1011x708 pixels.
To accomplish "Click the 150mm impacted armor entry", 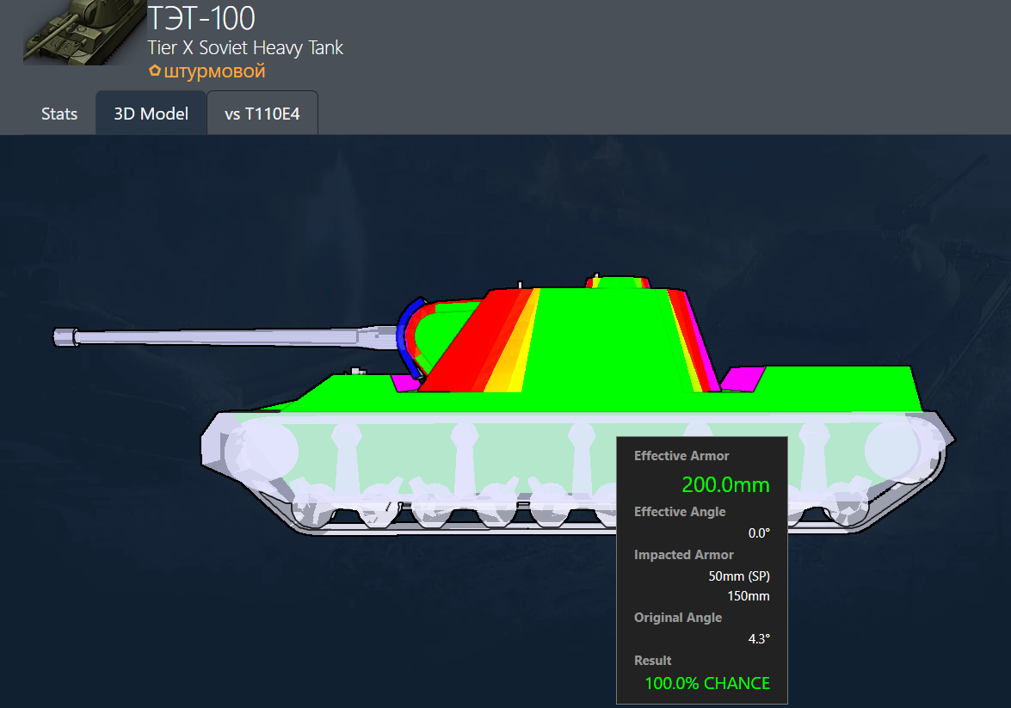I will [x=749, y=596].
